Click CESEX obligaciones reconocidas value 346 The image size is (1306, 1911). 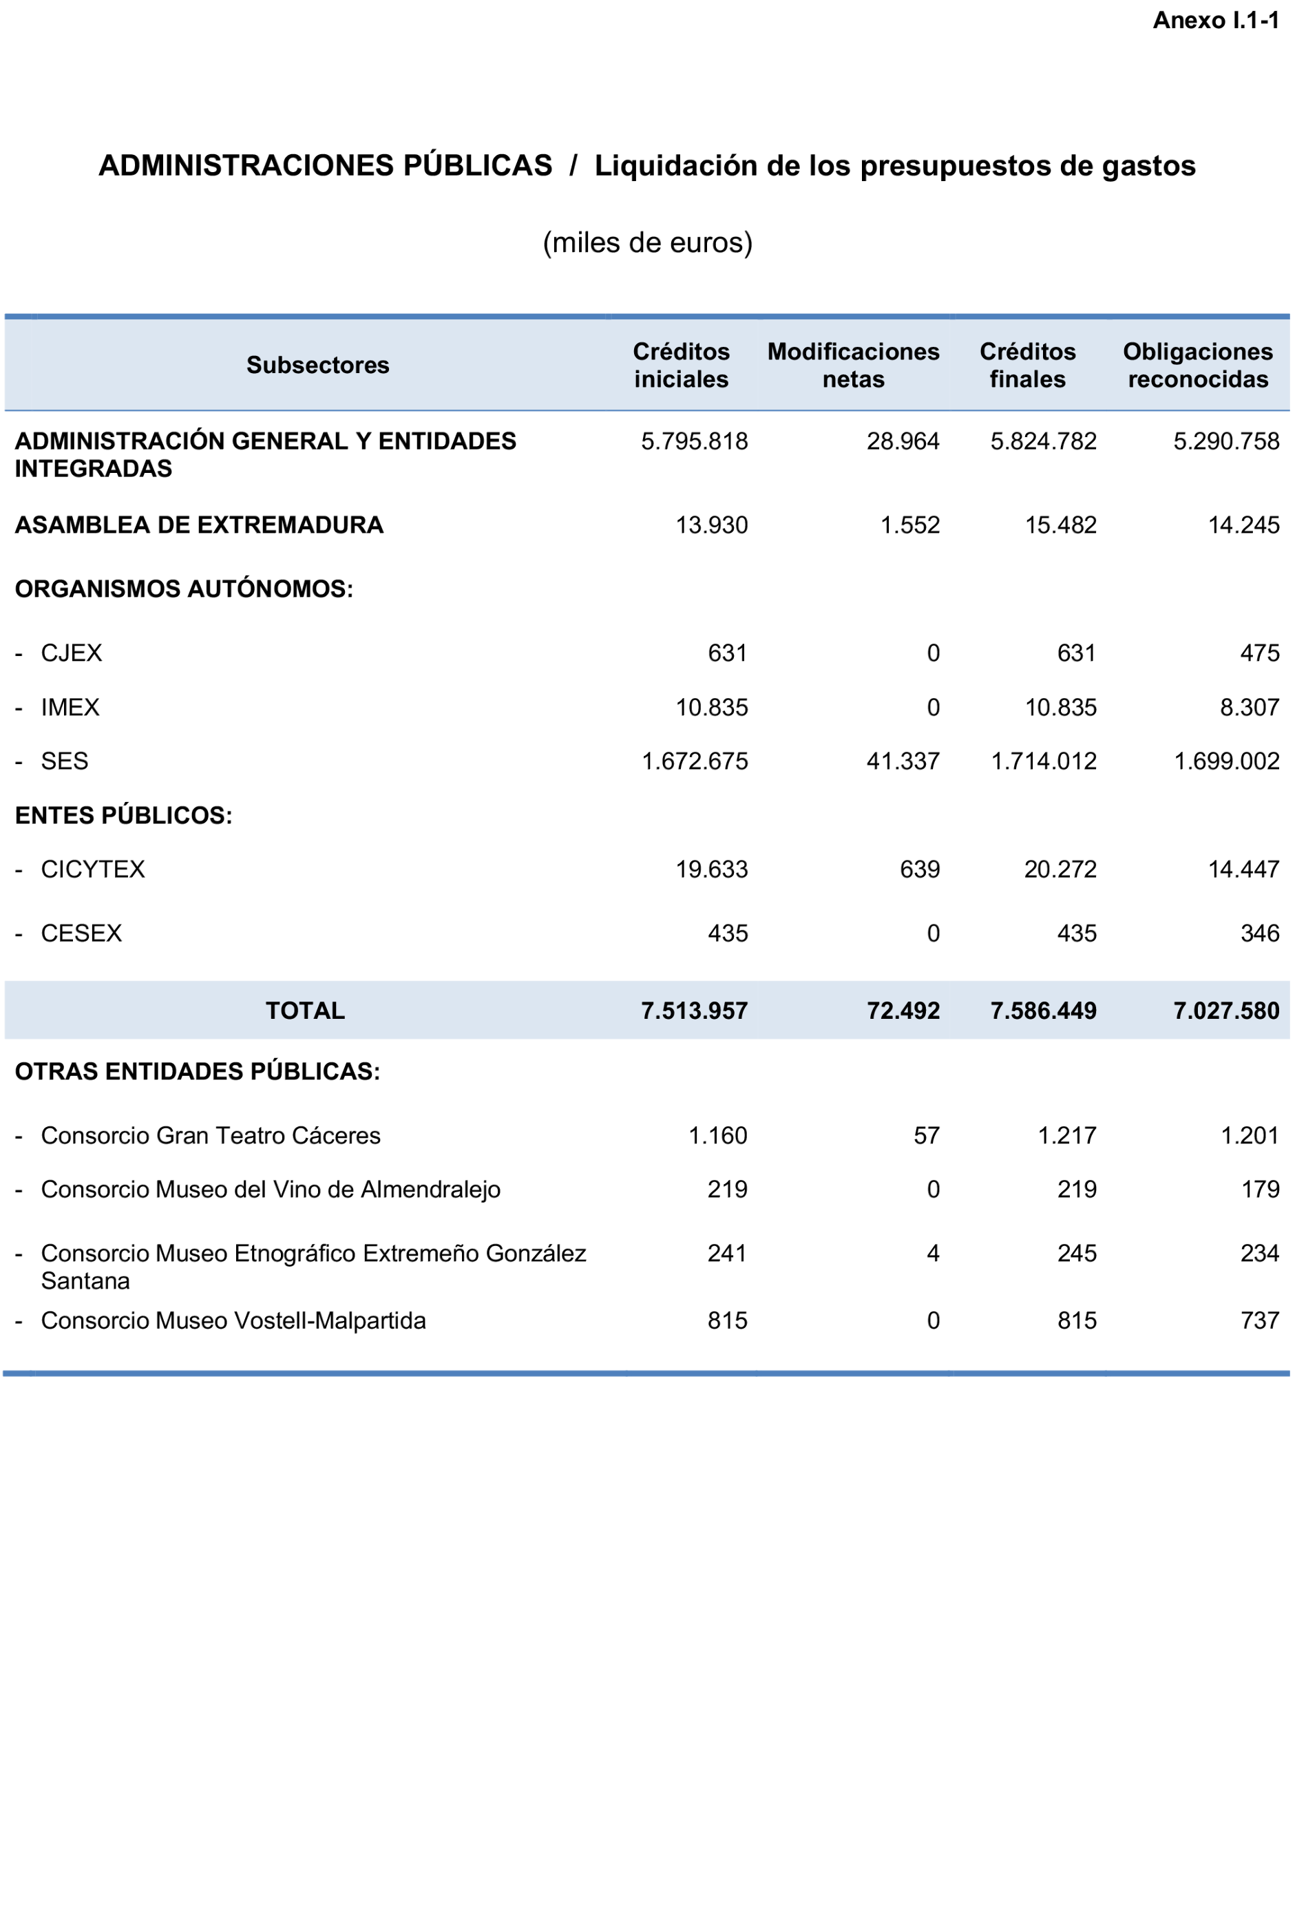[x=1259, y=934]
